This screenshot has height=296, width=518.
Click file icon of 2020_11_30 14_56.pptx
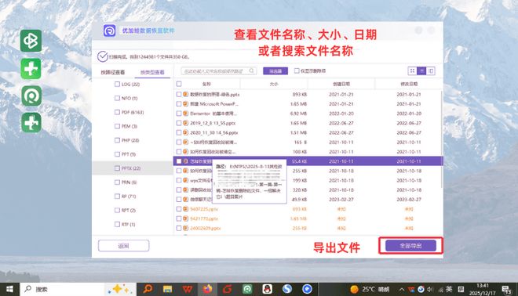pos(186,132)
